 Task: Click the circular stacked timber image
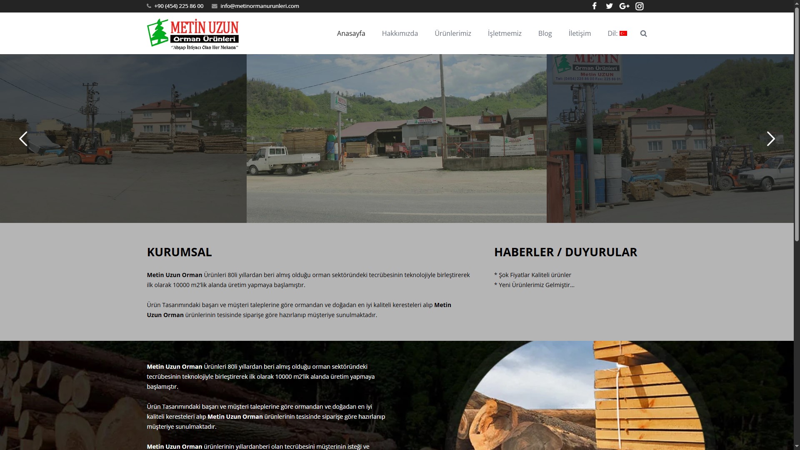coord(581,396)
